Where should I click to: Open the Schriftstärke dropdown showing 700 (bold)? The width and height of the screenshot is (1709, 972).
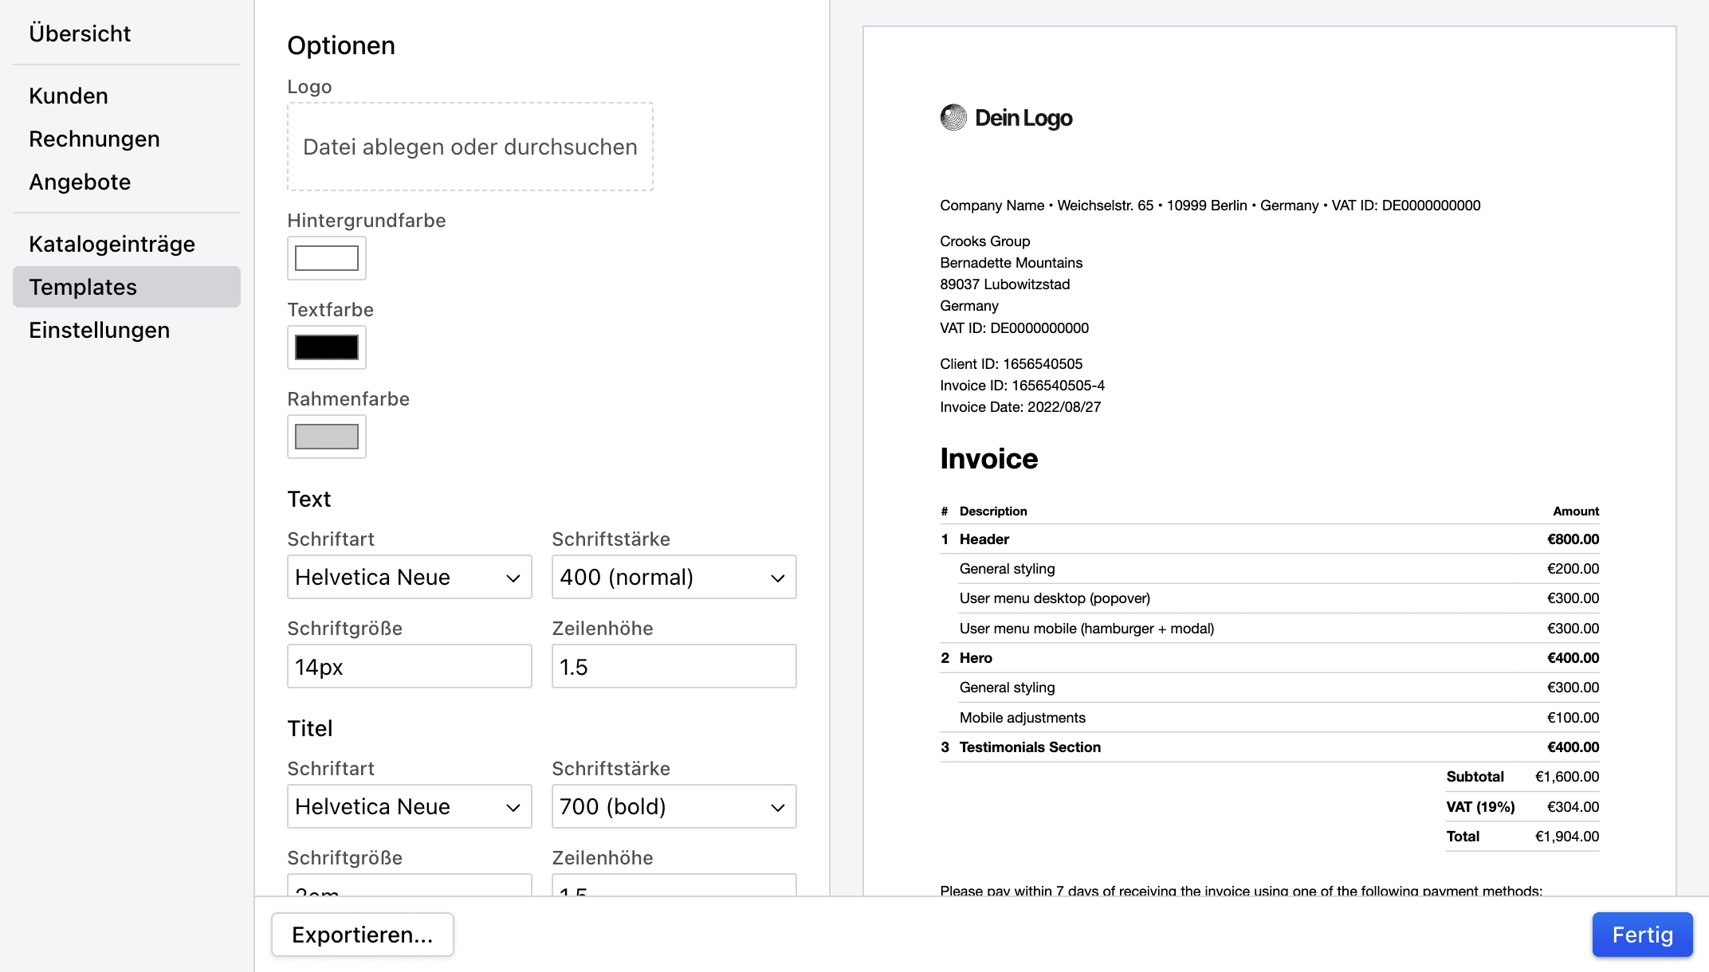coord(674,806)
